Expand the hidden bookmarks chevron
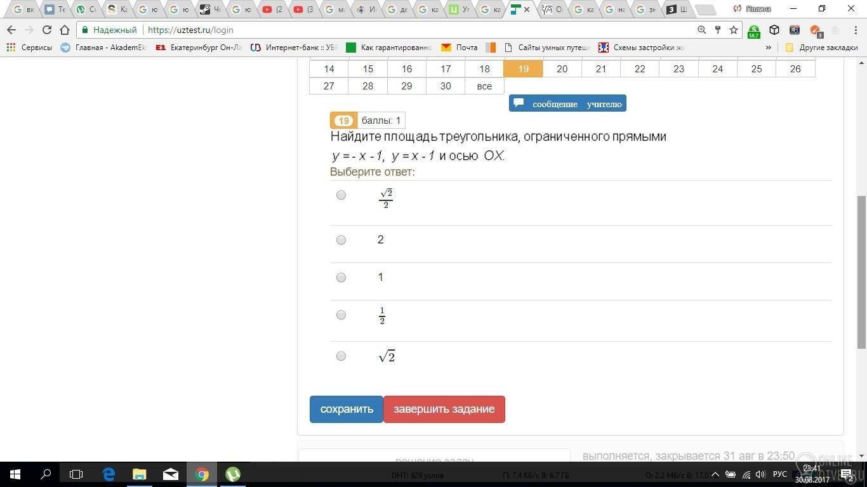 pyautogui.click(x=769, y=48)
